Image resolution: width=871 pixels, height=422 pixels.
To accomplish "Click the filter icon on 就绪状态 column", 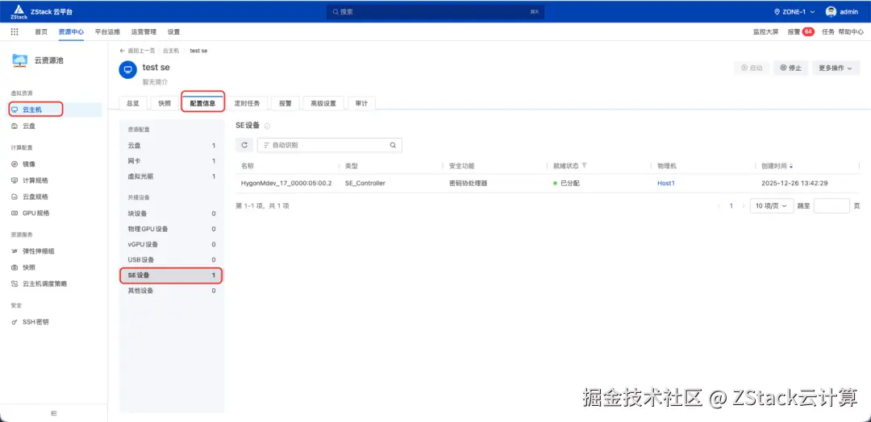I will 584,166.
